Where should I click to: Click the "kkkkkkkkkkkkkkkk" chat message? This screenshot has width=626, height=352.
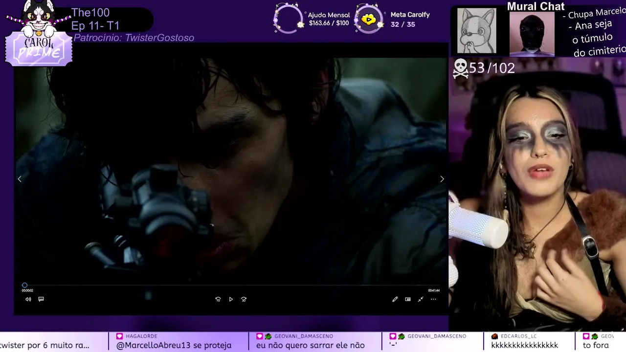(x=524, y=345)
